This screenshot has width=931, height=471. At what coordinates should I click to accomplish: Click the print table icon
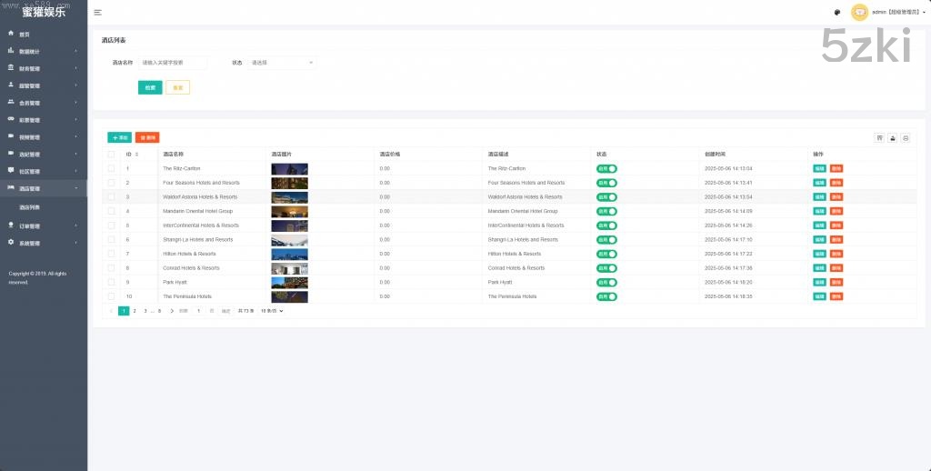coord(905,137)
